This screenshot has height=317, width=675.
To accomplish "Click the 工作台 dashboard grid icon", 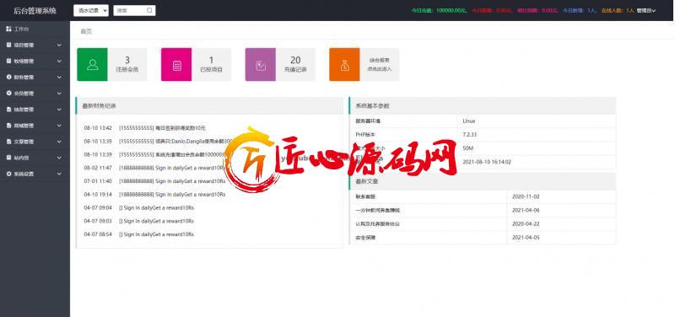I will pyautogui.click(x=8, y=29).
